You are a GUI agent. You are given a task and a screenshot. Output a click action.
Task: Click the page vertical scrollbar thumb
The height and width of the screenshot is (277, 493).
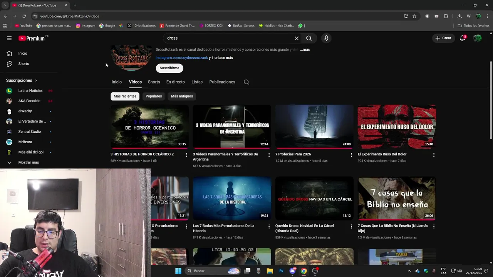point(491,100)
